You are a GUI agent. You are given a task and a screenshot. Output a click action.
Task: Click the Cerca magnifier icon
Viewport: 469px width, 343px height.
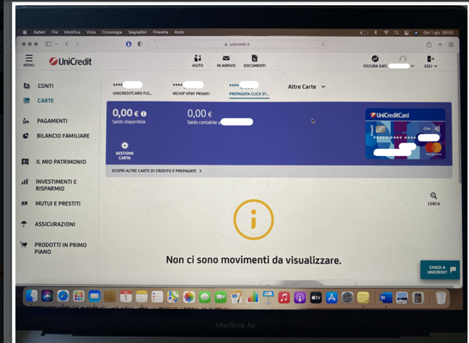(434, 197)
